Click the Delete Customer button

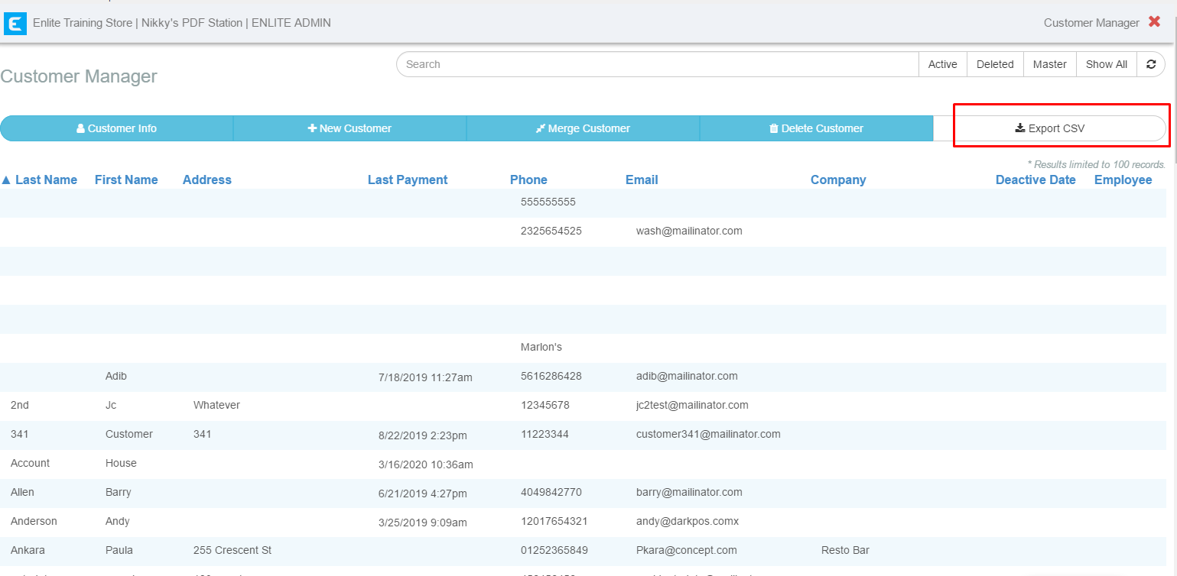816,128
